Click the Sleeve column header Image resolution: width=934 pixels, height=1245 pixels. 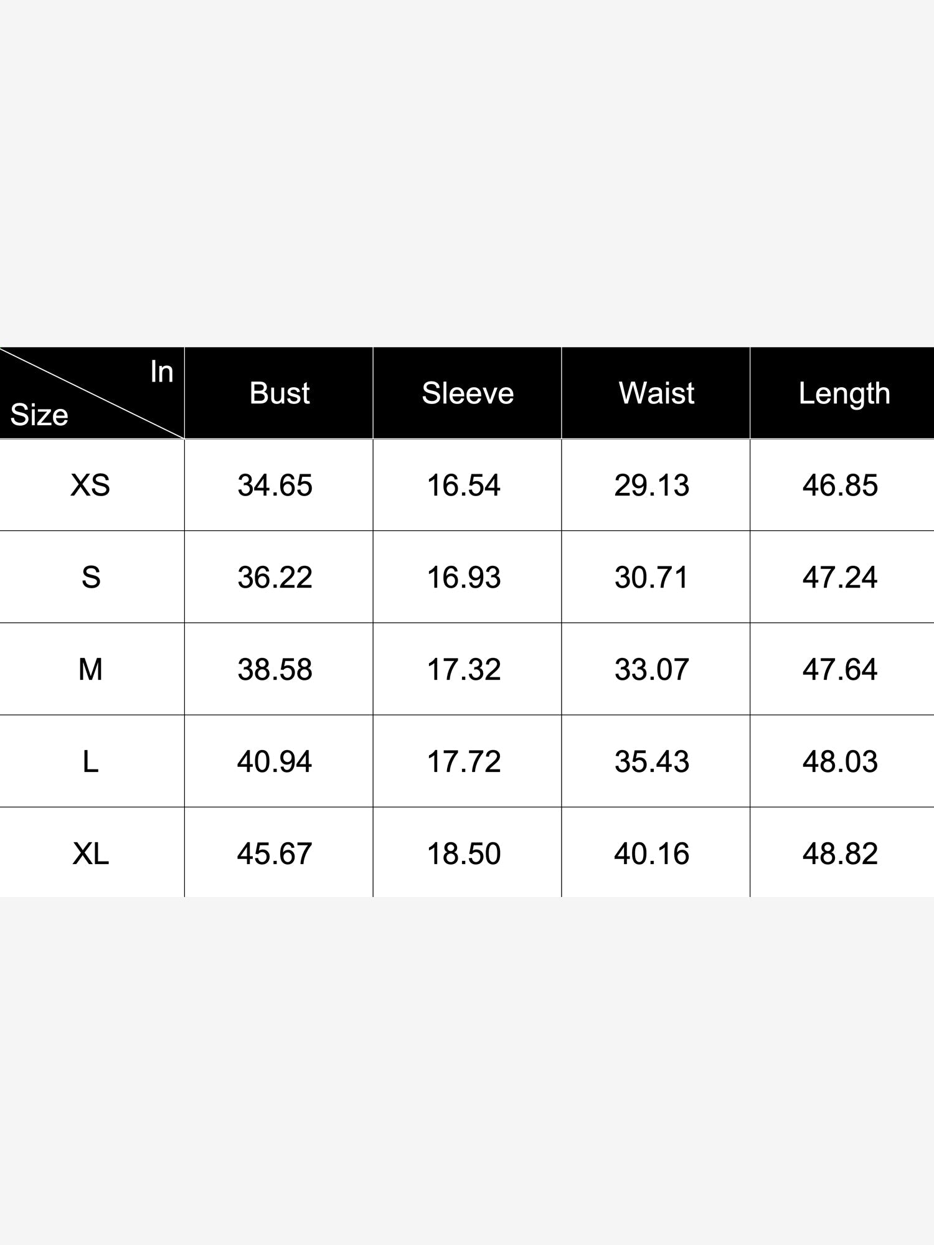(468, 393)
